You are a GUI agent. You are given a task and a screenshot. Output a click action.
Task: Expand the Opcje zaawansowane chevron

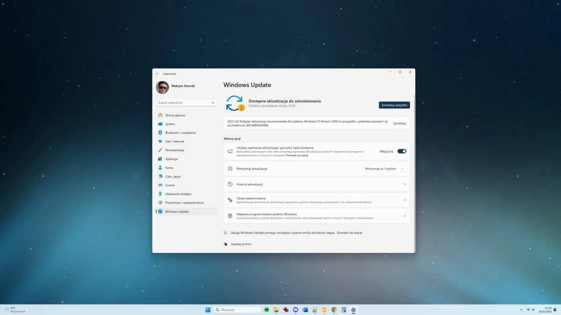pyautogui.click(x=404, y=200)
